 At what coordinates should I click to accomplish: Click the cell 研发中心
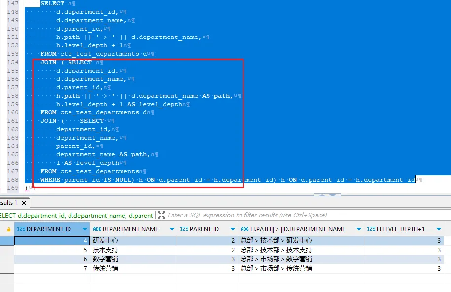[134, 240]
